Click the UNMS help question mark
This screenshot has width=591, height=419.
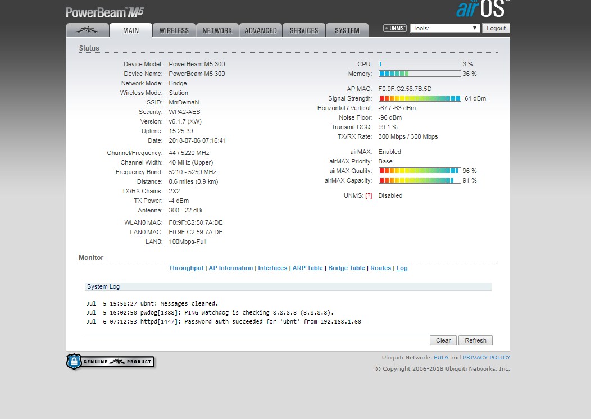[369, 195]
